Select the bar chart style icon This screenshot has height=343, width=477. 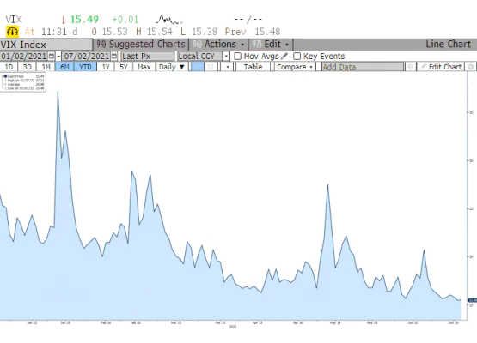tap(211, 67)
